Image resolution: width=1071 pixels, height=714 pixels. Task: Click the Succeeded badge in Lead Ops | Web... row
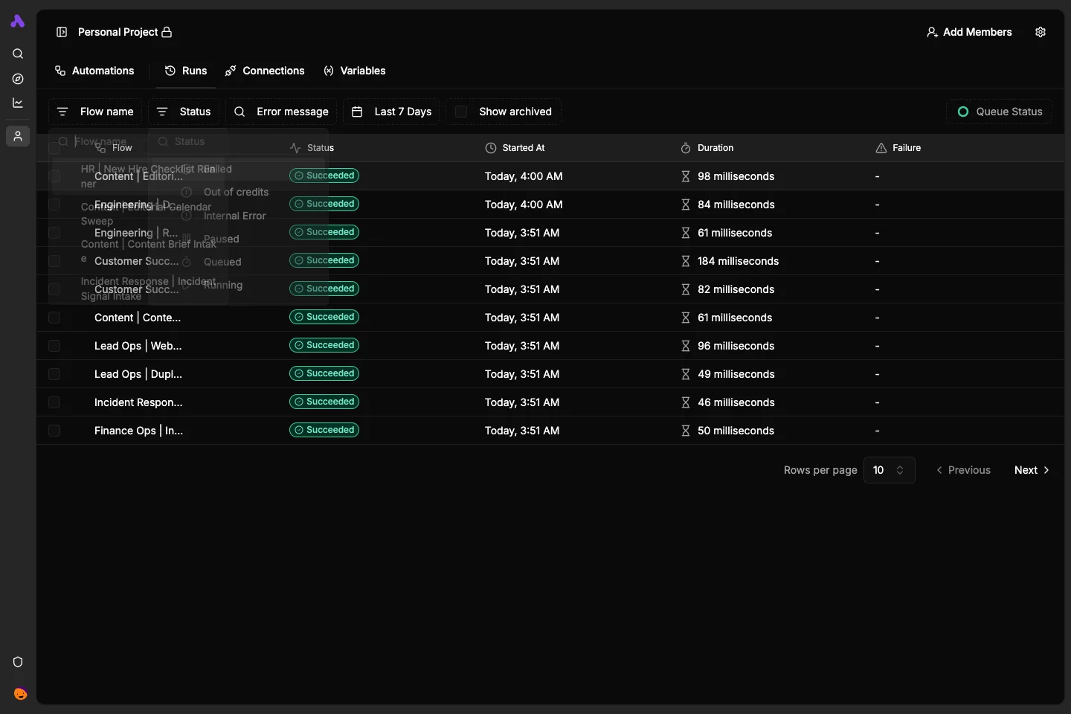324,345
